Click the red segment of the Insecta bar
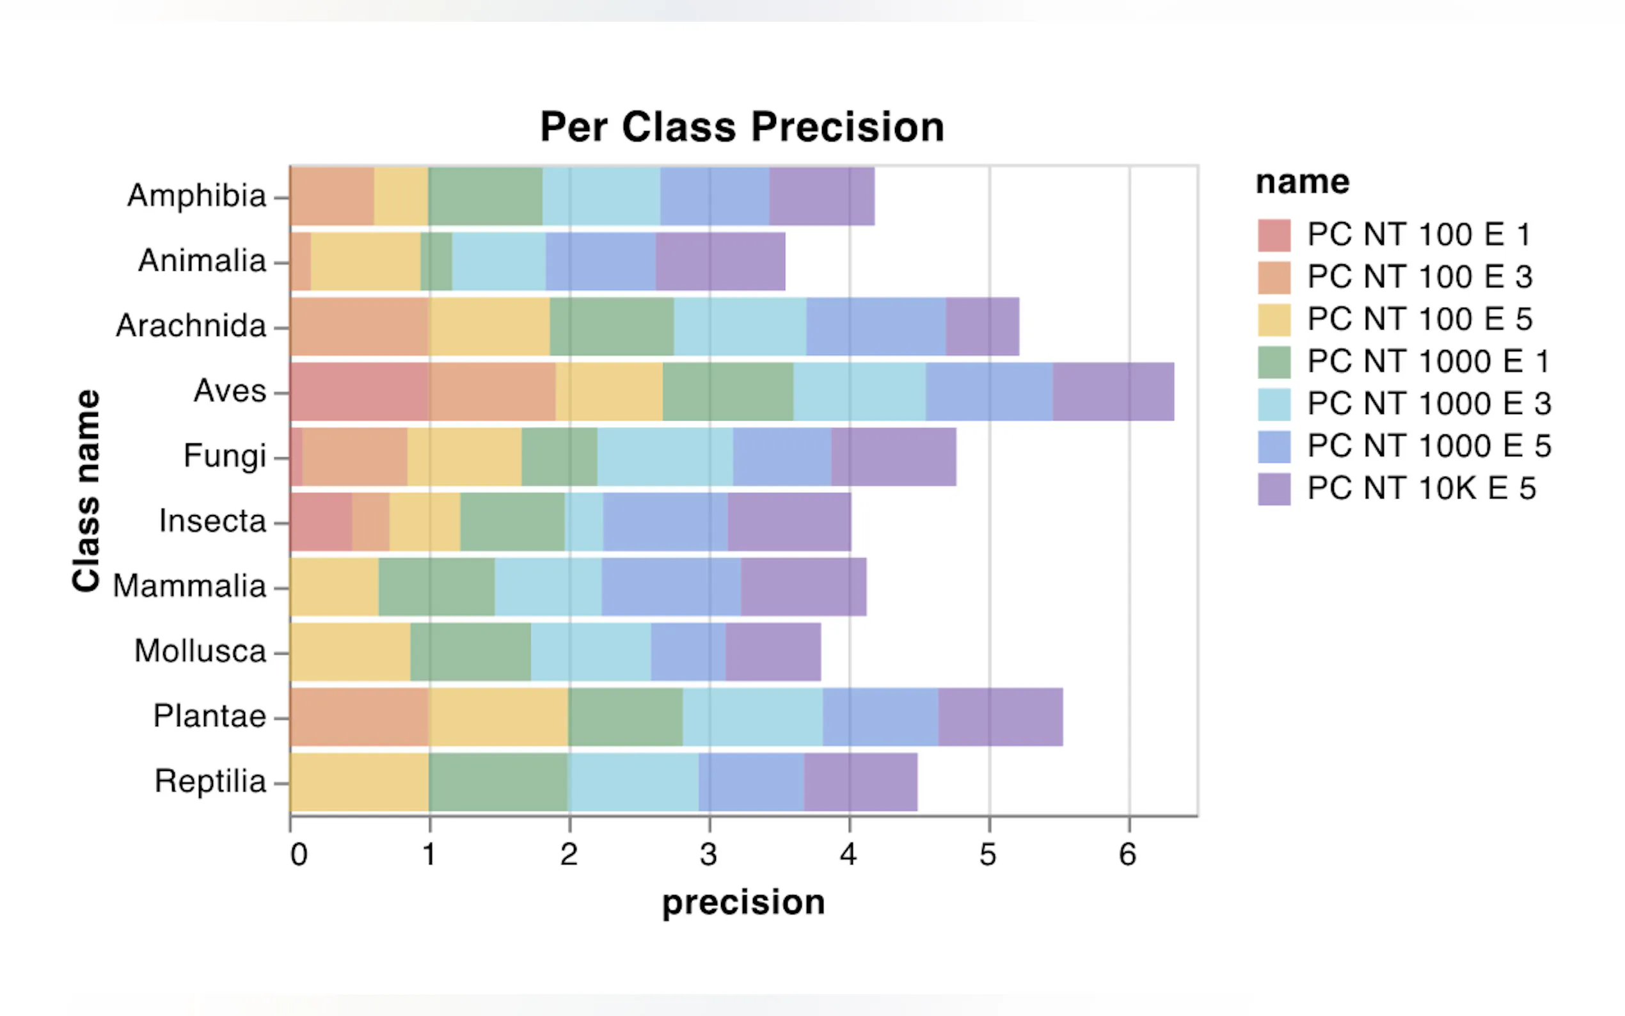The image size is (1625, 1016). (x=321, y=522)
